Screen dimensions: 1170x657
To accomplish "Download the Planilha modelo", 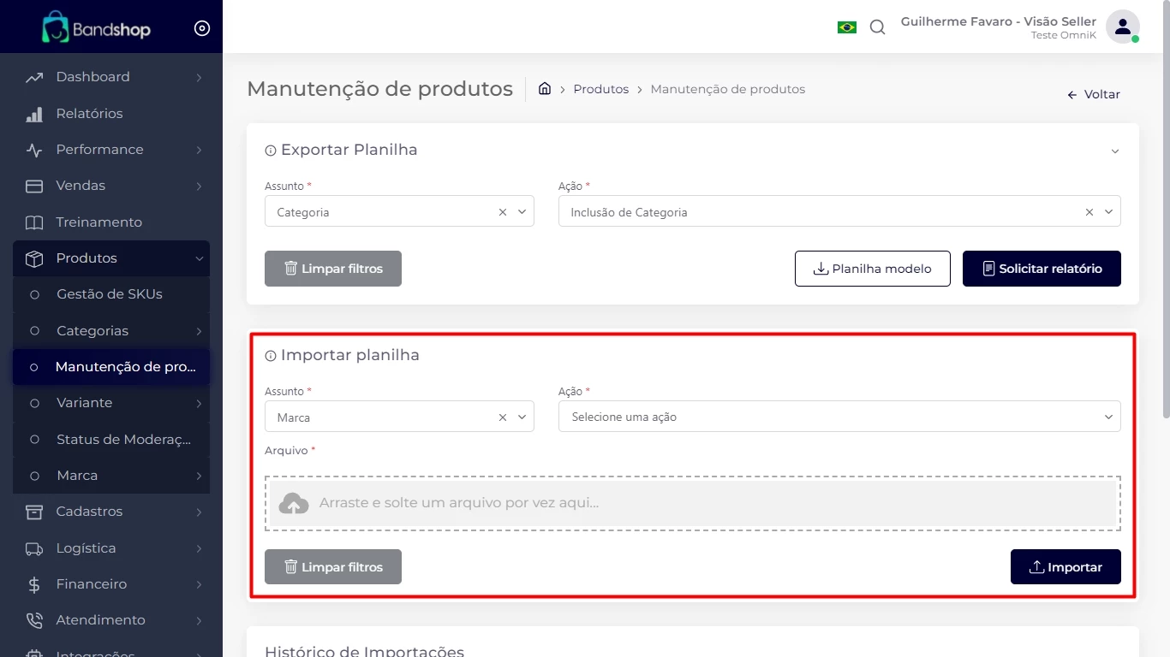I will [x=872, y=269].
